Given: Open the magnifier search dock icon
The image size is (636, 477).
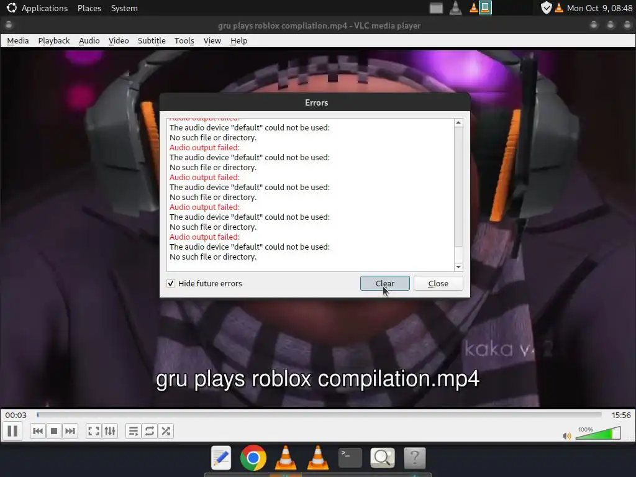Looking at the screenshot, I should coord(382,458).
